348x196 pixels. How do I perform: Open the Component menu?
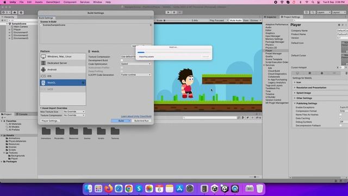(x=70, y=2)
